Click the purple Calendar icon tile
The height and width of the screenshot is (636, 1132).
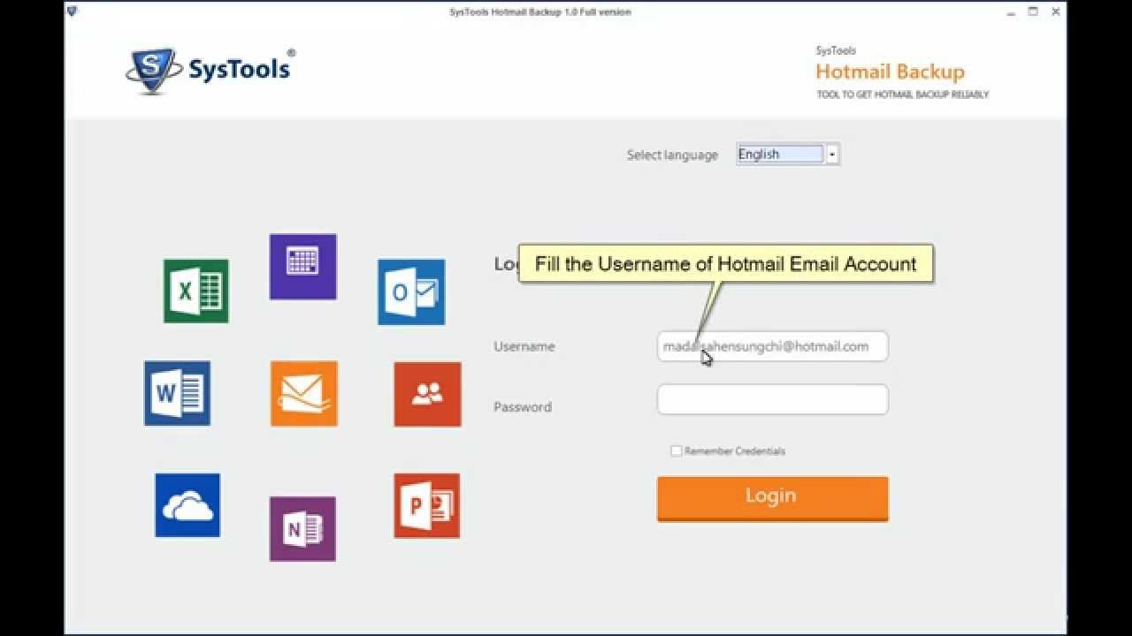(x=302, y=267)
